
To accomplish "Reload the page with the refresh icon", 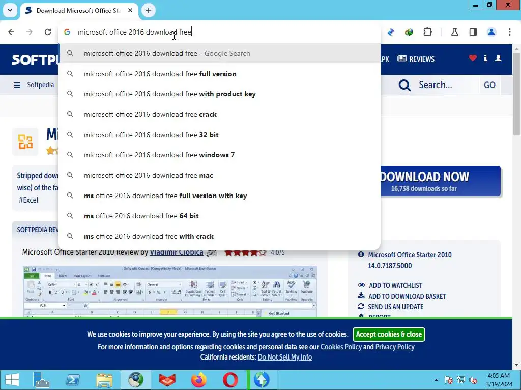I will pos(48,32).
